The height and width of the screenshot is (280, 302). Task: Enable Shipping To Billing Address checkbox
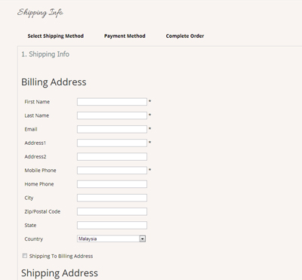[x=25, y=256]
